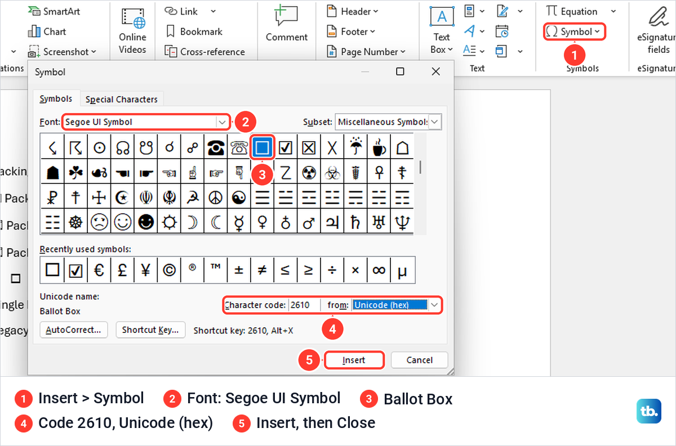Insert a SmartArt graphic from the ribbon

click(55, 11)
